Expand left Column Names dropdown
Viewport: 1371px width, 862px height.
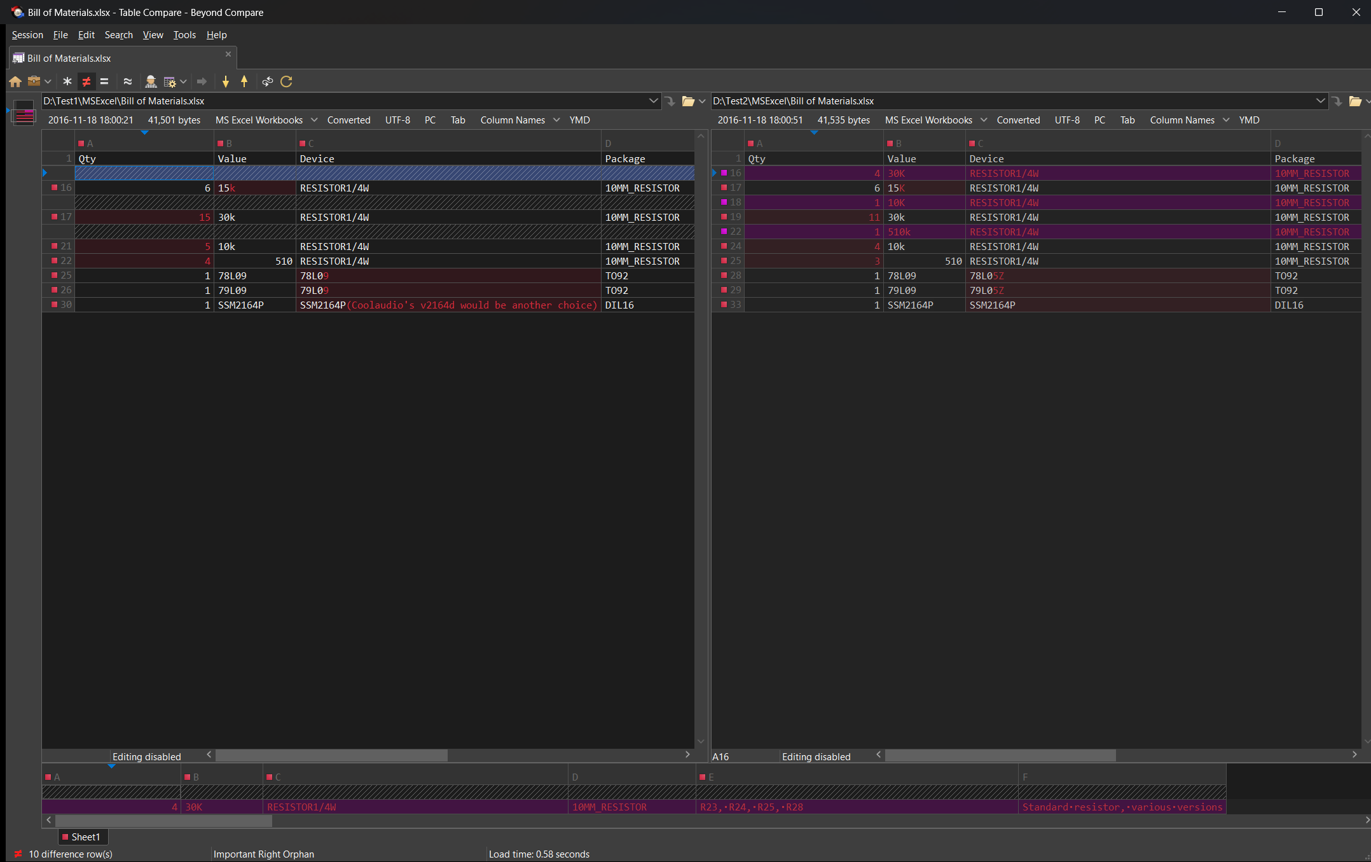click(x=556, y=120)
